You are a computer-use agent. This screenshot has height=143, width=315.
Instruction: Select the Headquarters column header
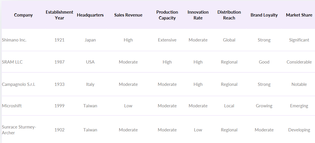(x=90, y=15)
